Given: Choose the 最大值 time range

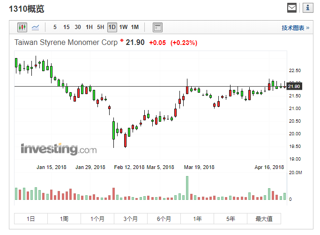Looking at the screenshot, I should click(x=264, y=219).
